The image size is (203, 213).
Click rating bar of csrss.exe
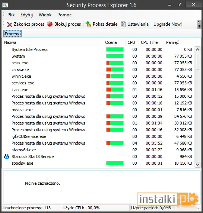[115, 70]
